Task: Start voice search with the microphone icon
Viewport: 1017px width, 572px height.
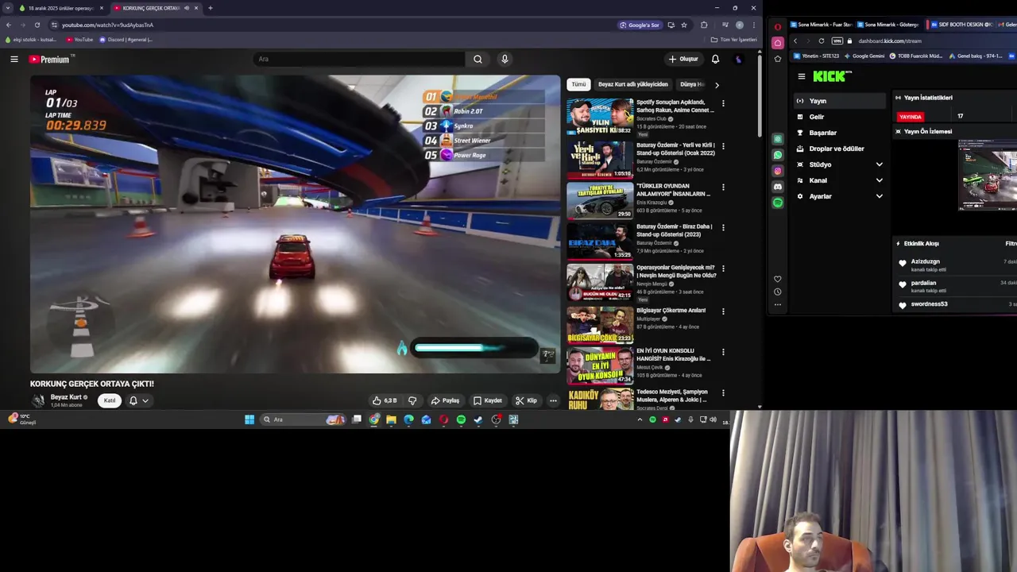Action: click(x=505, y=59)
